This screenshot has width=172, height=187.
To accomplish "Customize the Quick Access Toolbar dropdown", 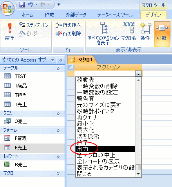I will (x=58, y=5).
